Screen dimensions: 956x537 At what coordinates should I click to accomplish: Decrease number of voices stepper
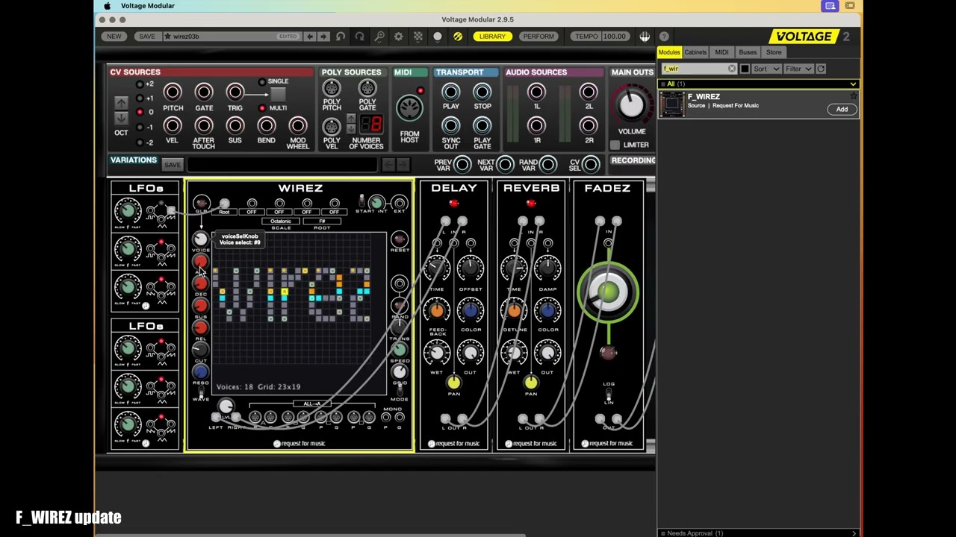[x=351, y=128]
